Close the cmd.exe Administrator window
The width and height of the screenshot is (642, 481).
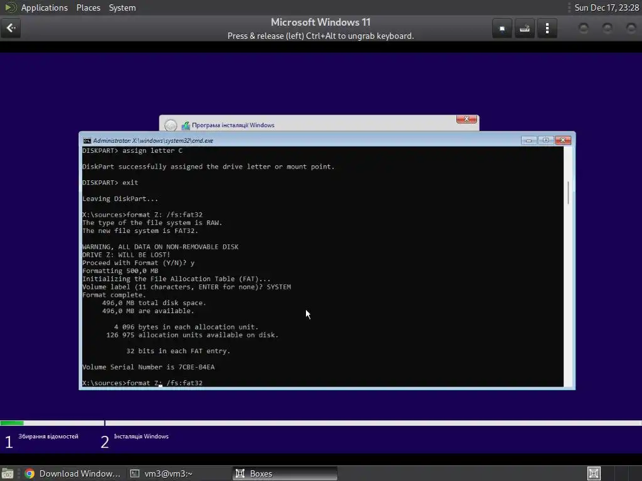pyautogui.click(x=563, y=140)
